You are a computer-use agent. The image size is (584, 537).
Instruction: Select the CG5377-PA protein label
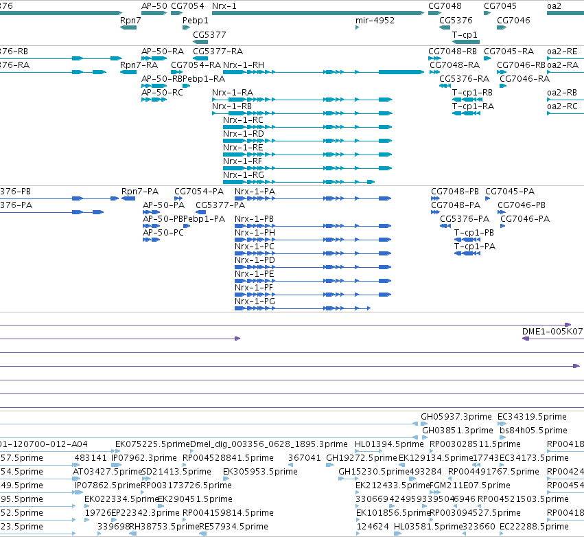coord(220,205)
